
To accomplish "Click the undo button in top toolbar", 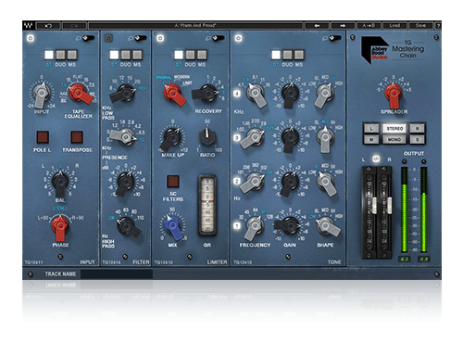I will (x=48, y=26).
